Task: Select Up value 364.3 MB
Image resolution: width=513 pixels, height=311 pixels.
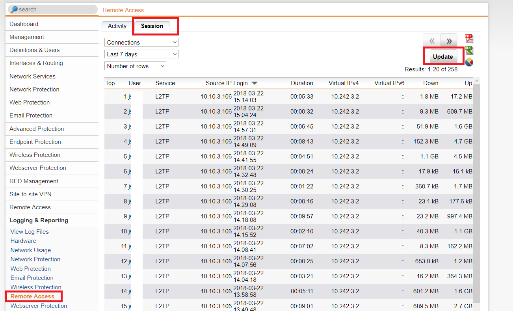Action: (x=460, y=276)
